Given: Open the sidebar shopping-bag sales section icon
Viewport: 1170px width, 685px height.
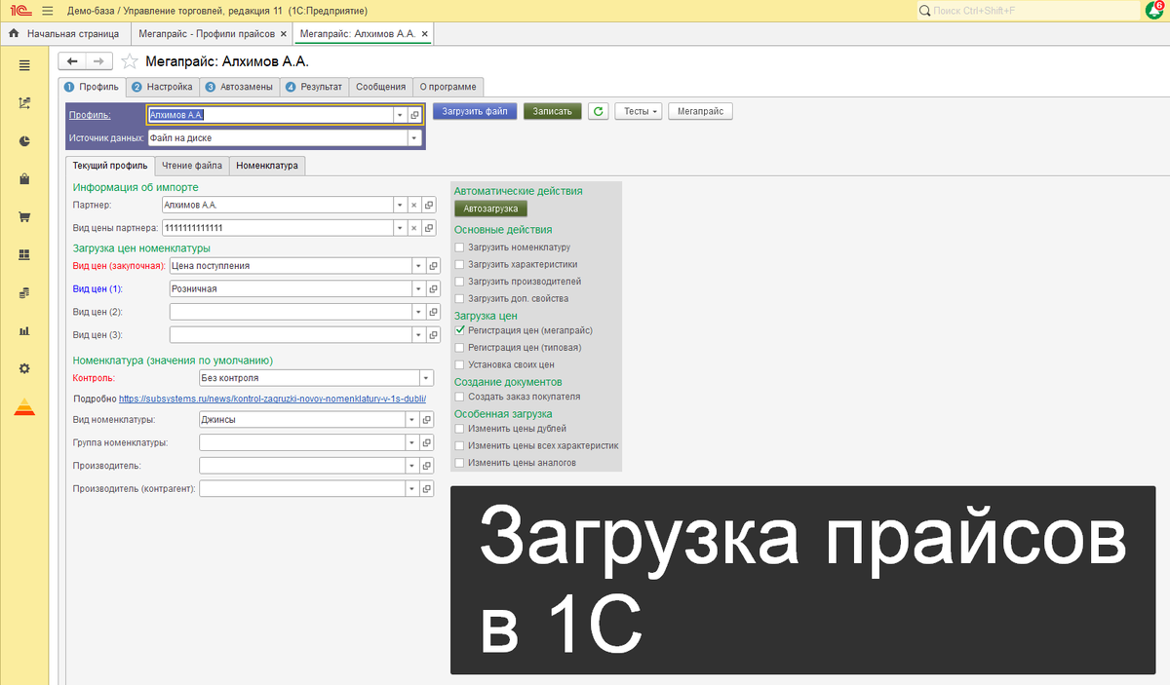Looking at the screenshot, I should coord(24,178).
